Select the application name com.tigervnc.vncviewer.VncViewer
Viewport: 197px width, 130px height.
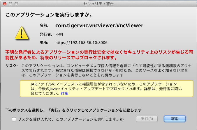pyautogui.click(x=99, y=26)
